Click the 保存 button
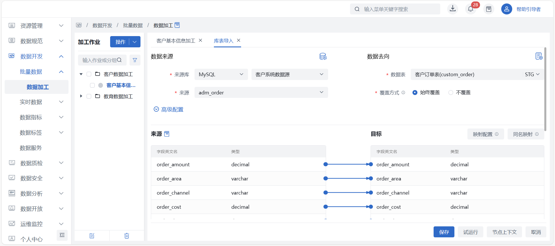555x246 pixels. [444, 232]
